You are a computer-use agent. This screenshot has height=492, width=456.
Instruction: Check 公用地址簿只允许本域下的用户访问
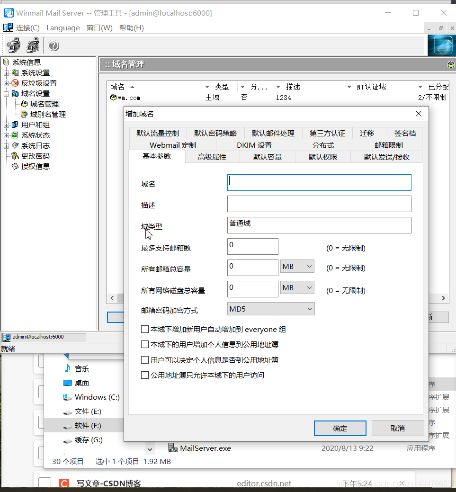[145, 375]
